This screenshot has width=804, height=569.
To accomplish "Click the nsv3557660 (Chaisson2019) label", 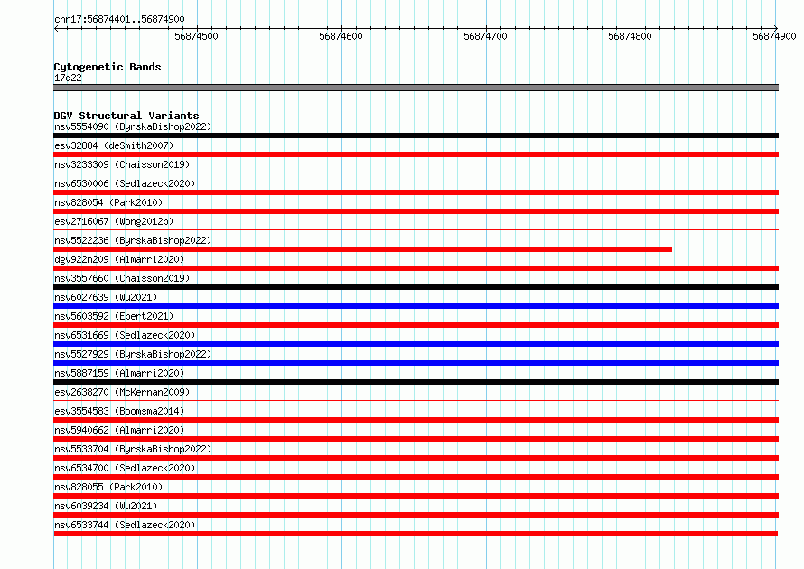I will click(122, 278).
